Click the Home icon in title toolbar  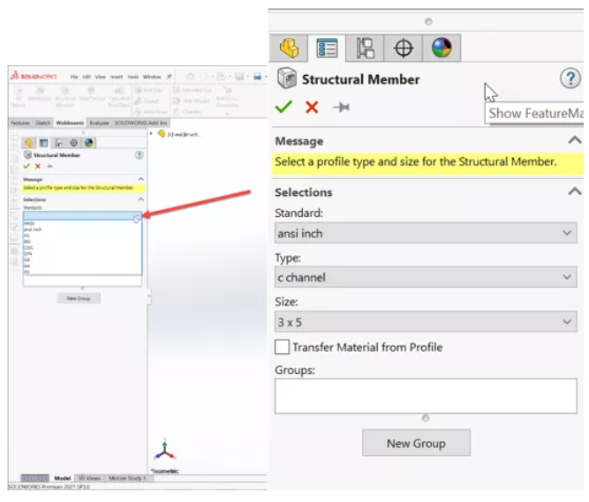pyautogui.click(x=191, y=77)
